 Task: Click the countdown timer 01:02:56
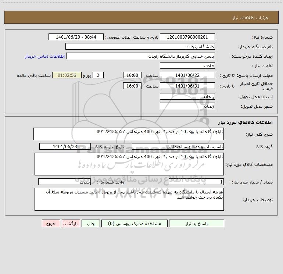click(67, 75)
